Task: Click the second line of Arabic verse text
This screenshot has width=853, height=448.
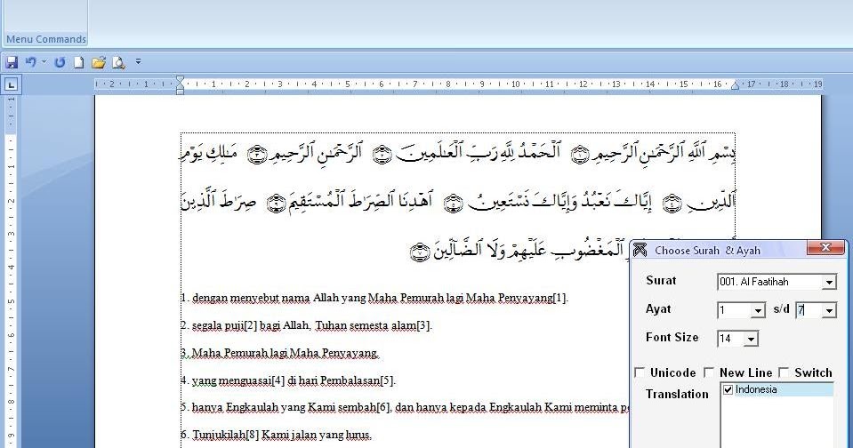Action: (x=458, y=202)
